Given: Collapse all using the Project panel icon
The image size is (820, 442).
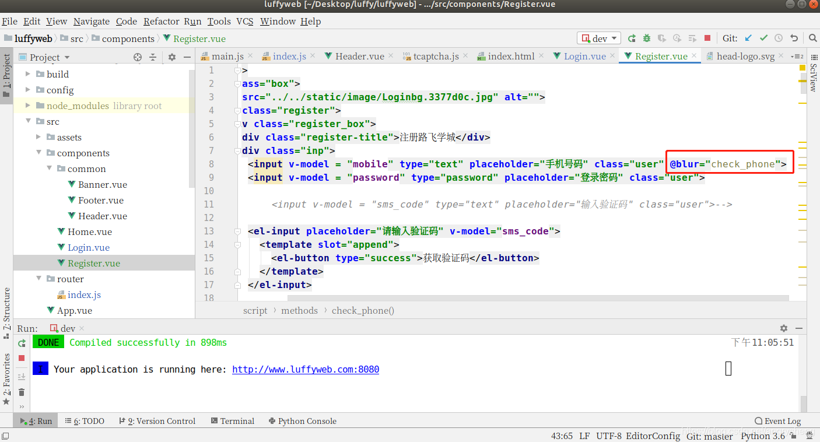Looking at the screenshot, I should 153,57.
